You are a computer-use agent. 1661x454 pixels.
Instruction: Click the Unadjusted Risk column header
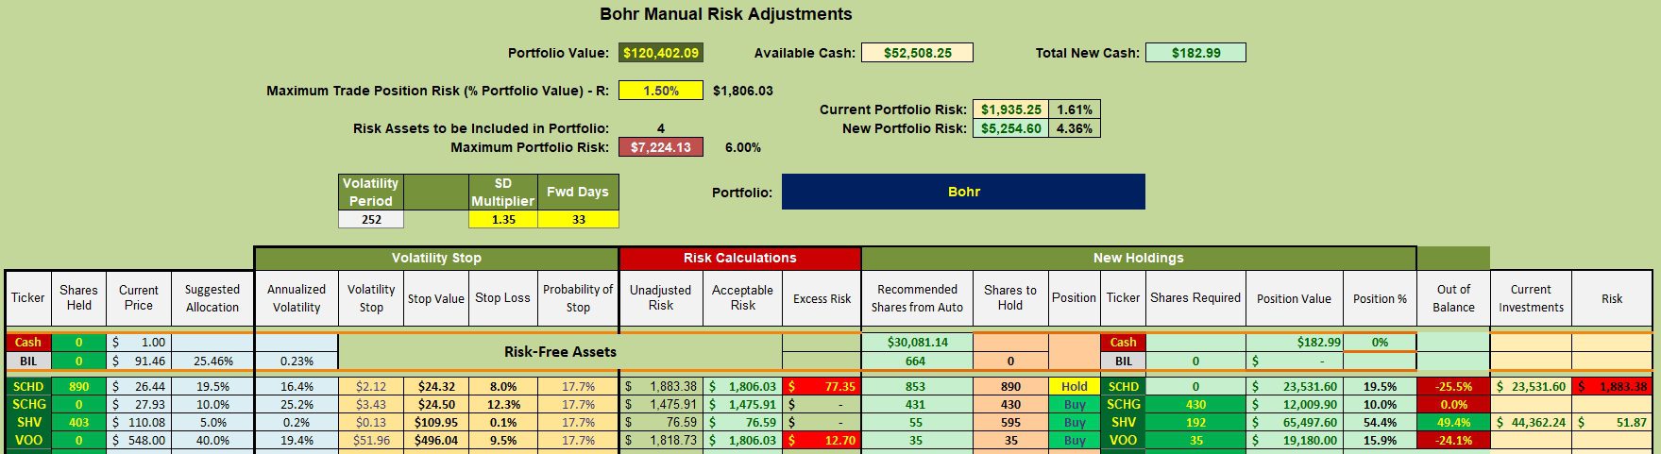click(x=661, y=298)
